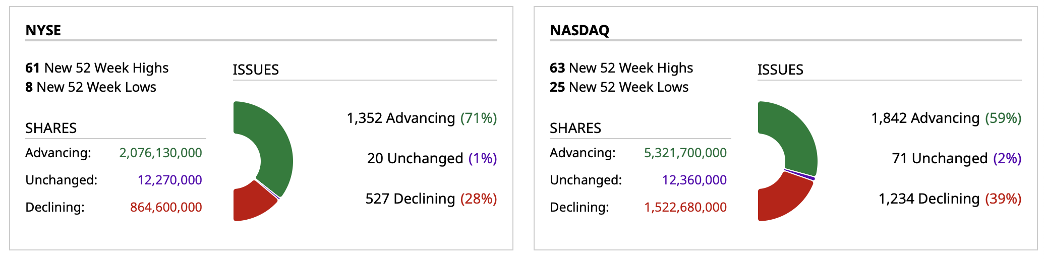Click the 20 Unchanged (1%) NYSE legend entry
This screenshot has height=259, width=1044.
tap(432, 158)
